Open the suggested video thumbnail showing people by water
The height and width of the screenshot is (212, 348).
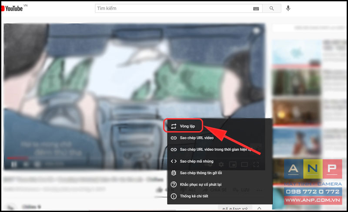[x=297, y=142]
